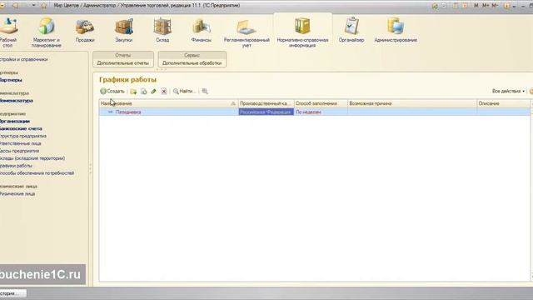Click the Российская Федерация cell
The width and height of the screenshot is (533, 300).
[x=266, y=112]
